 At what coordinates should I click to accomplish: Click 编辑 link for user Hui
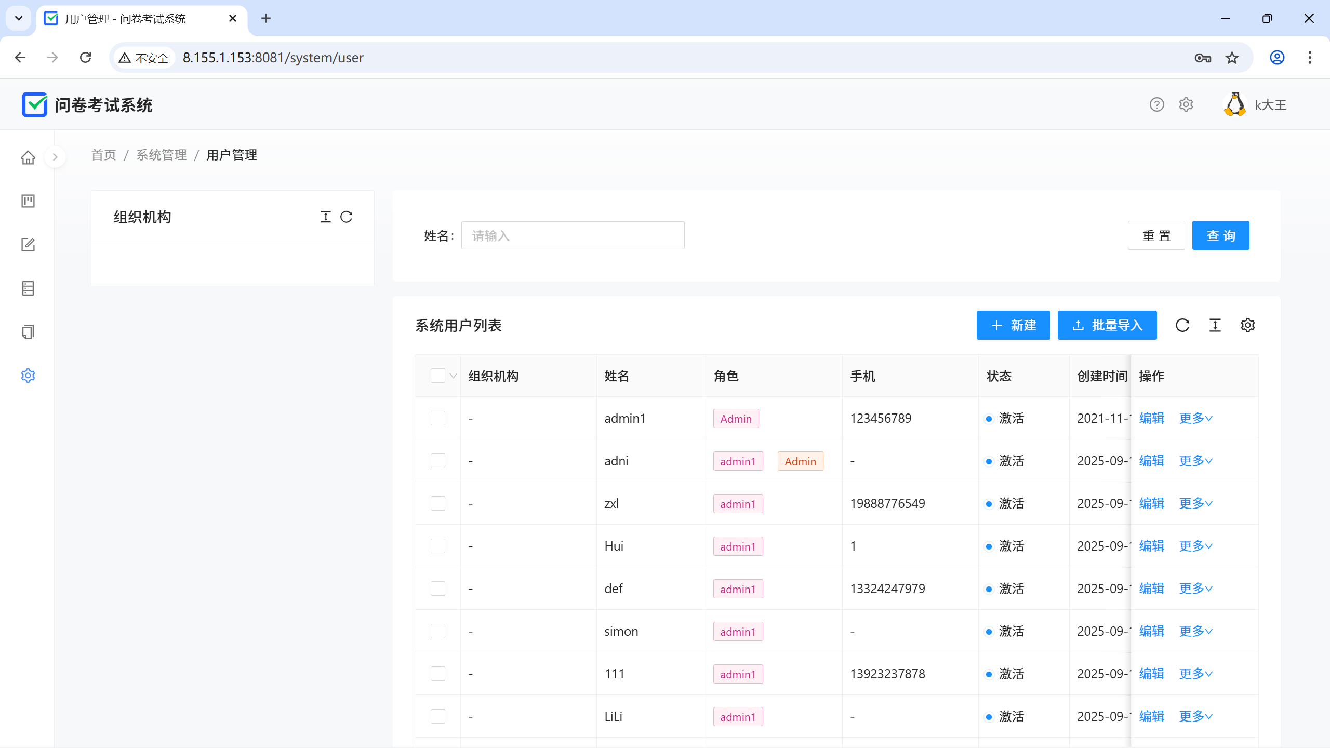click(1151, 546)
